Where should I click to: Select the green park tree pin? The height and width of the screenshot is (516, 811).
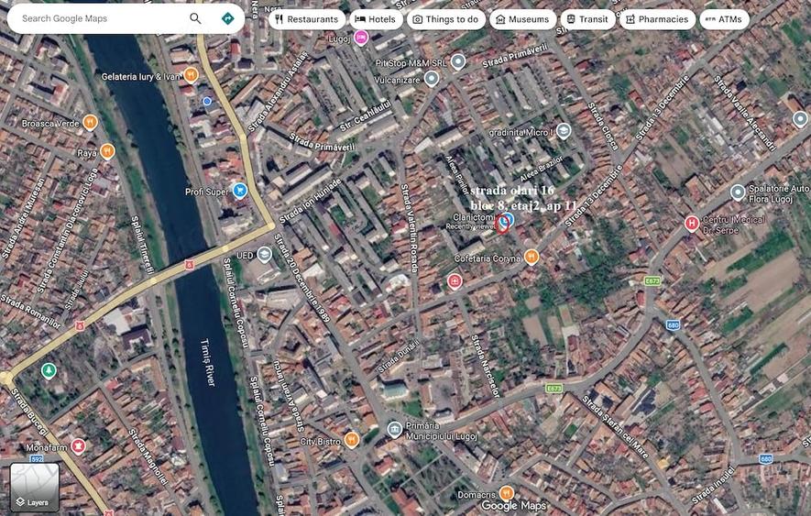click(x=49, y=371)
